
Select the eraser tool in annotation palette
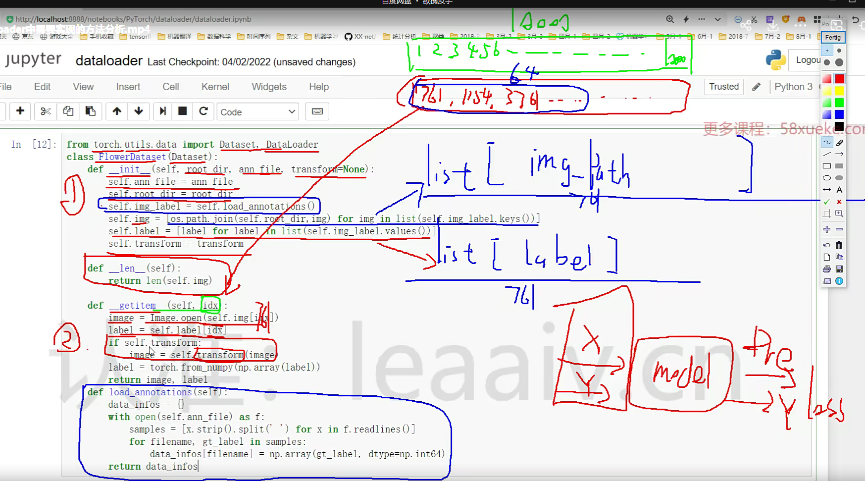pos(839,143)
